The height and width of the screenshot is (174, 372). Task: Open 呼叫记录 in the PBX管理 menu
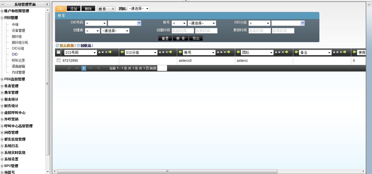(18, 60)
